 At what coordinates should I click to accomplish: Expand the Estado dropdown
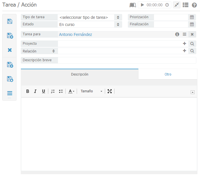tap(89, 25)
